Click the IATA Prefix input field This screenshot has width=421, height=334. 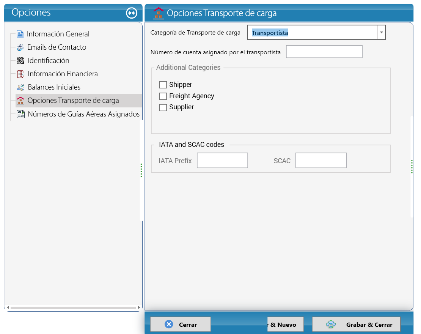(222, 161)
